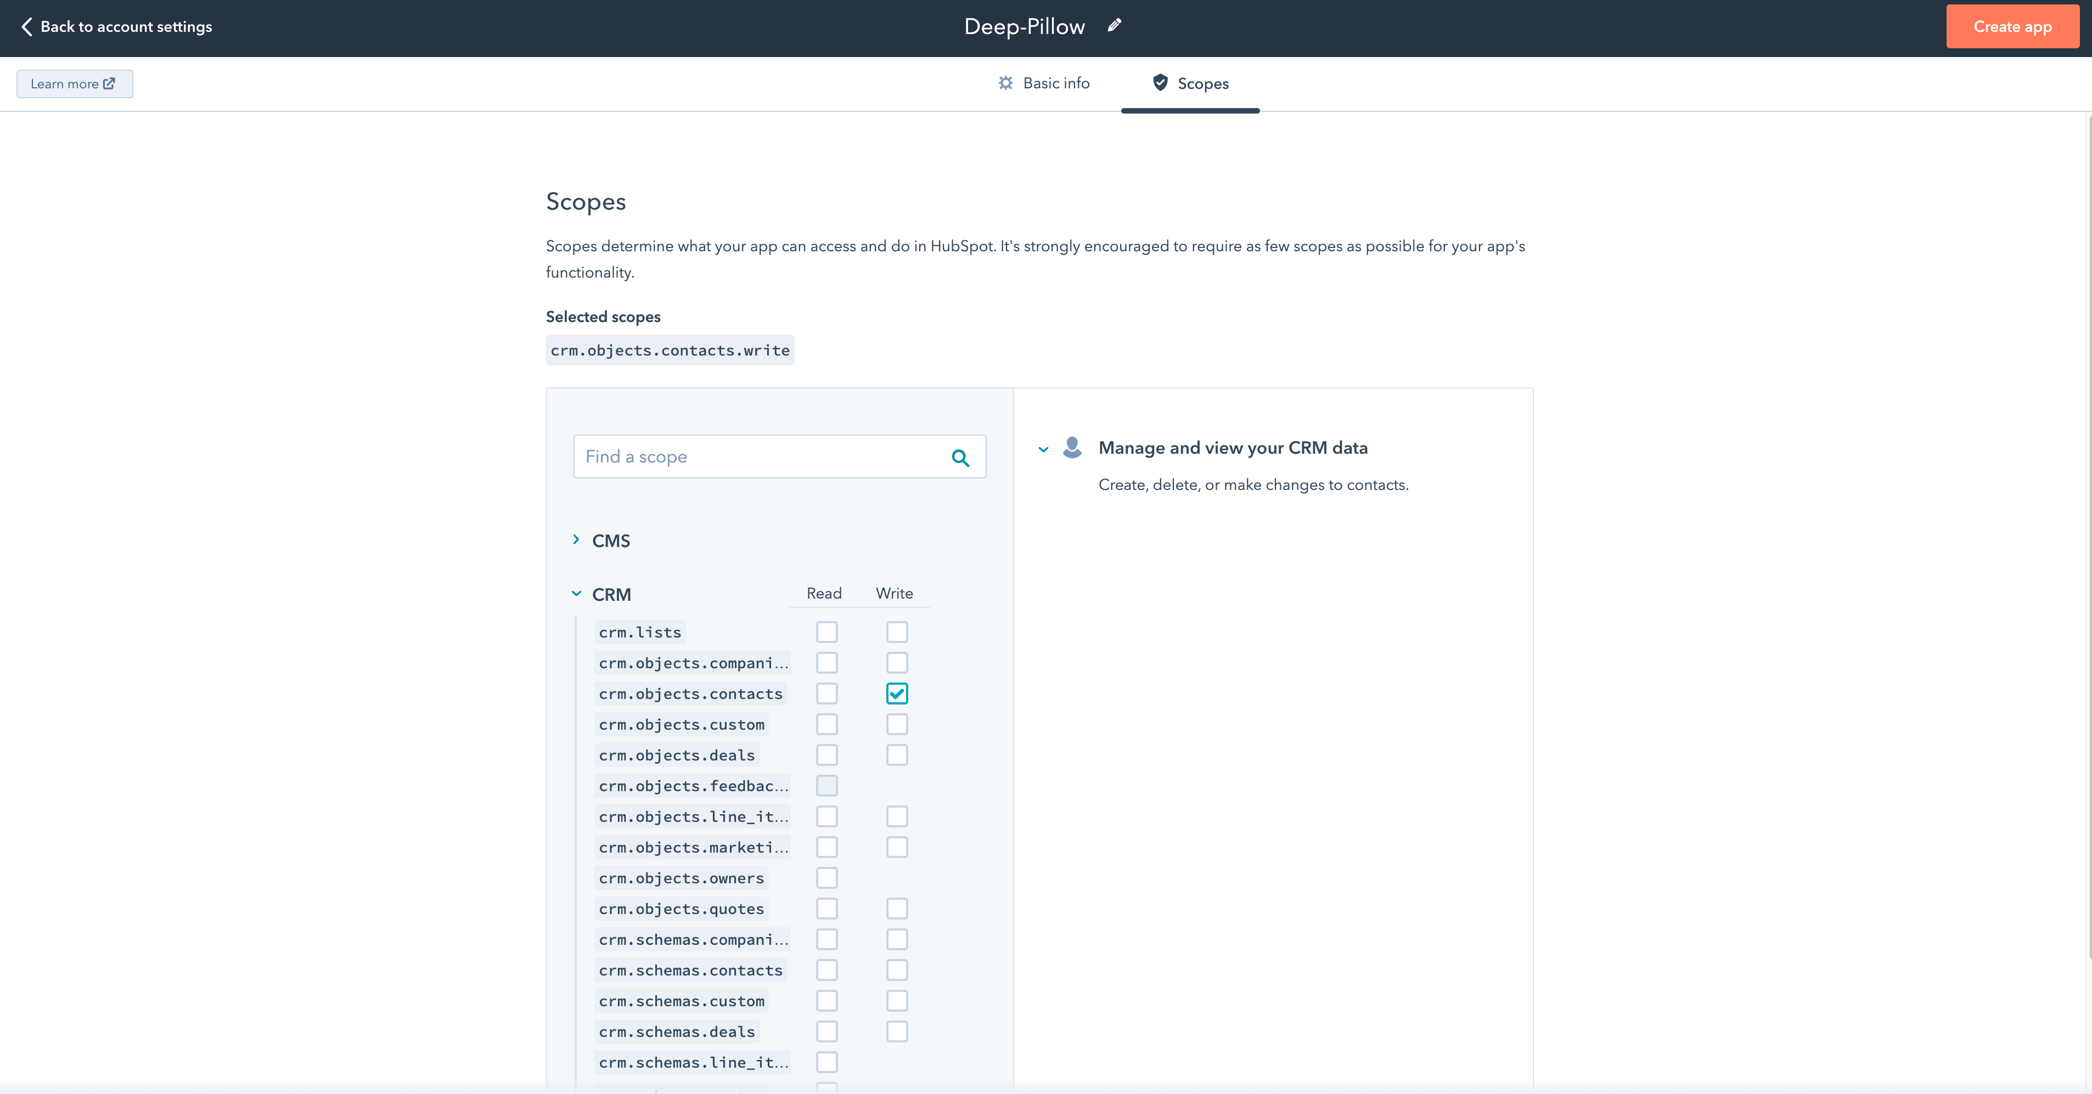Click the search magnifier icon in scope field
Viewport: 2092px width, 1094px height.
click(960, 457)
